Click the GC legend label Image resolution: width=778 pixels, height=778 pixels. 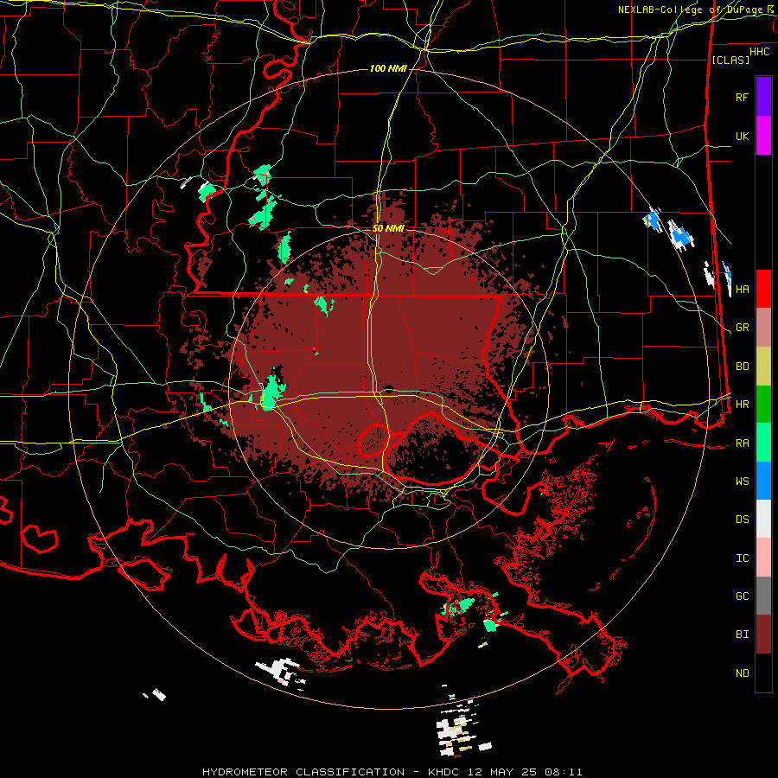[742, 596]
